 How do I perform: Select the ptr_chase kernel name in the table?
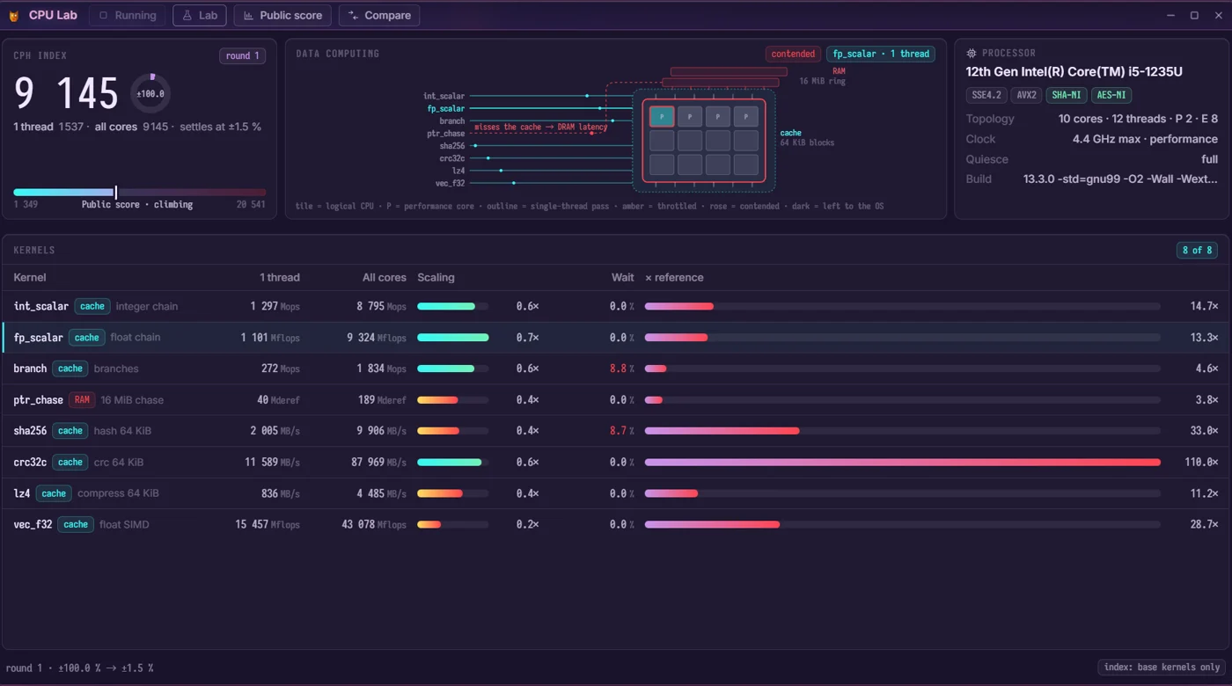pyautogui.click(x=39, y=400)
